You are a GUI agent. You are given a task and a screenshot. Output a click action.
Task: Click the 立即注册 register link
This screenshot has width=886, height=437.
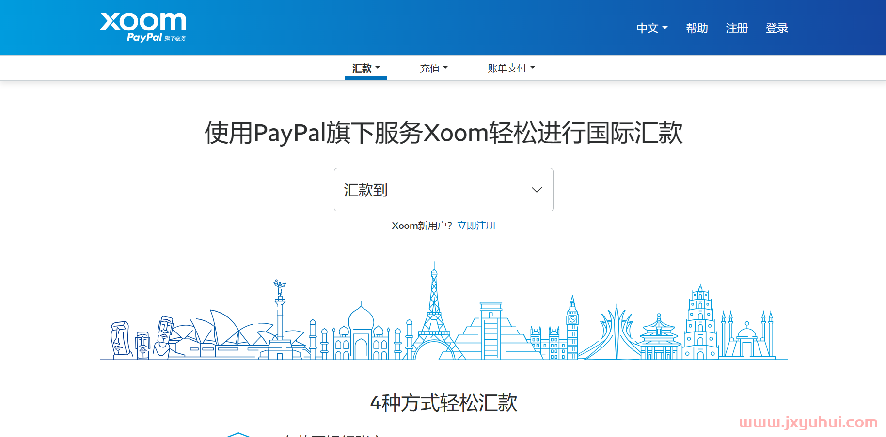pyautogui.click(x=476, y=226)
